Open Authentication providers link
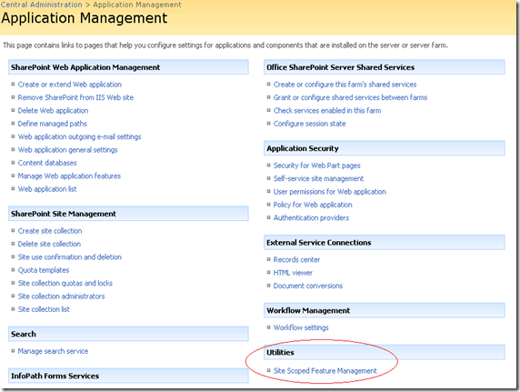Viewport: 520px width, 392px height. point(311,217)
